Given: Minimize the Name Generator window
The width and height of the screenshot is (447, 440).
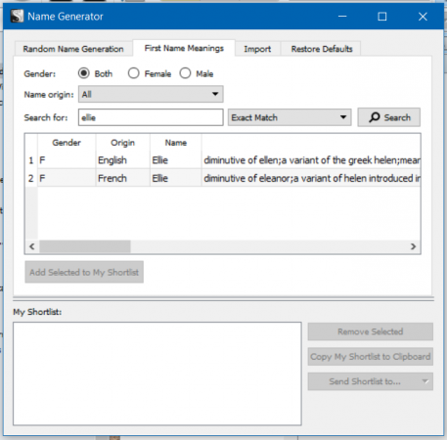Looking at the screenshot, I should click(x=342, y=17).
